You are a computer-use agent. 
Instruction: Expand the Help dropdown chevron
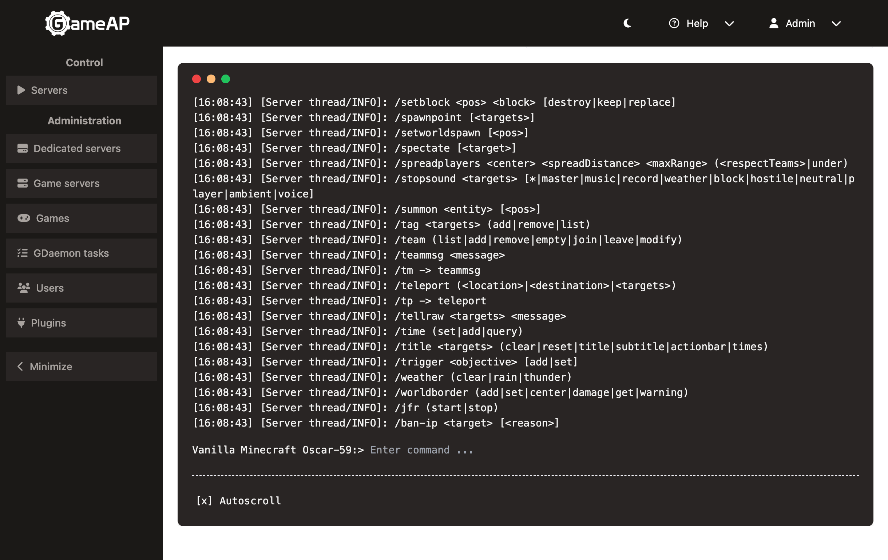click(729, 24)
